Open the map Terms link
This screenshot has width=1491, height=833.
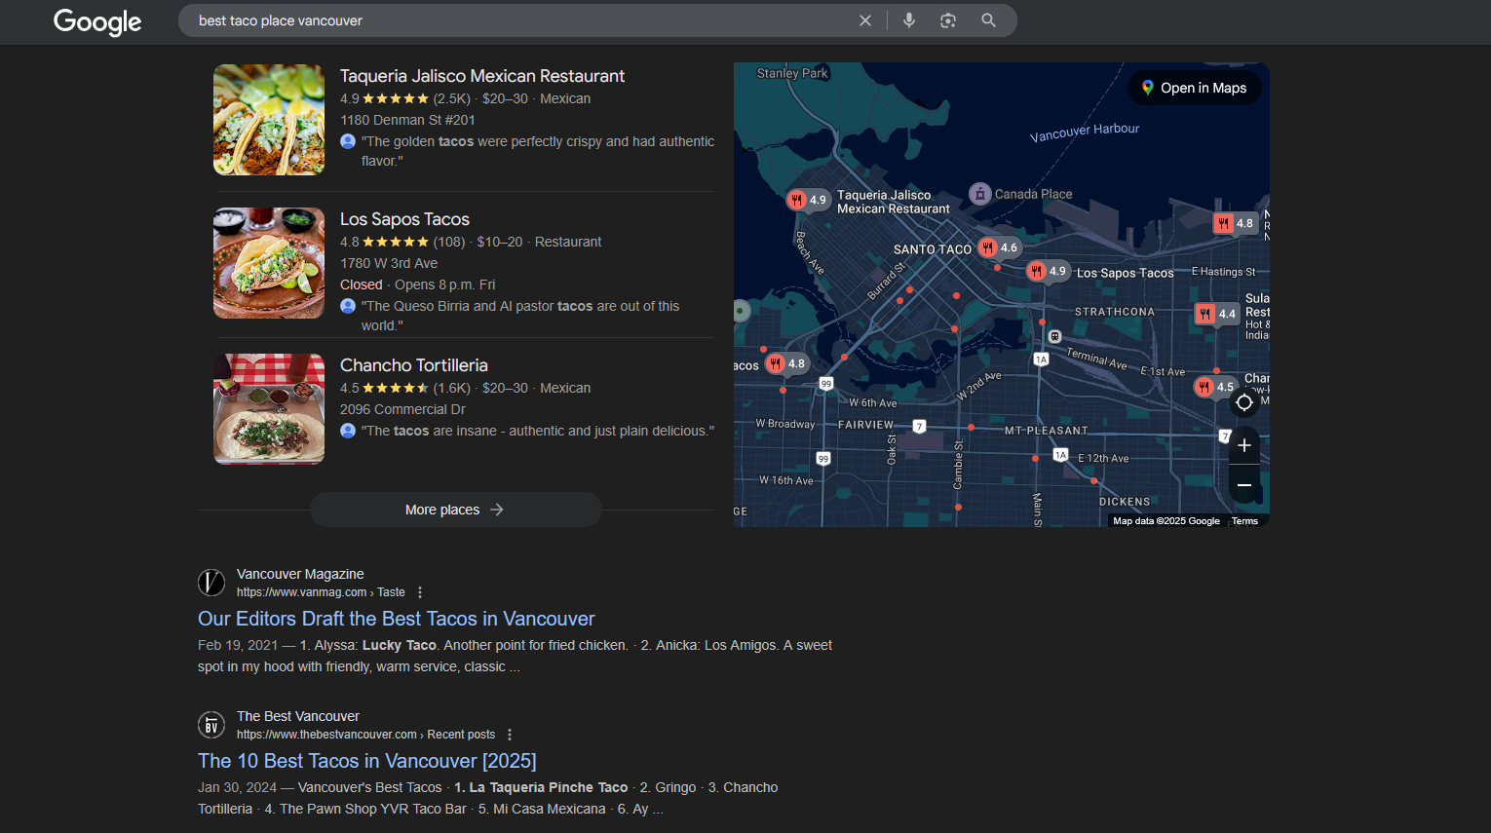[x=1244, y=521]
